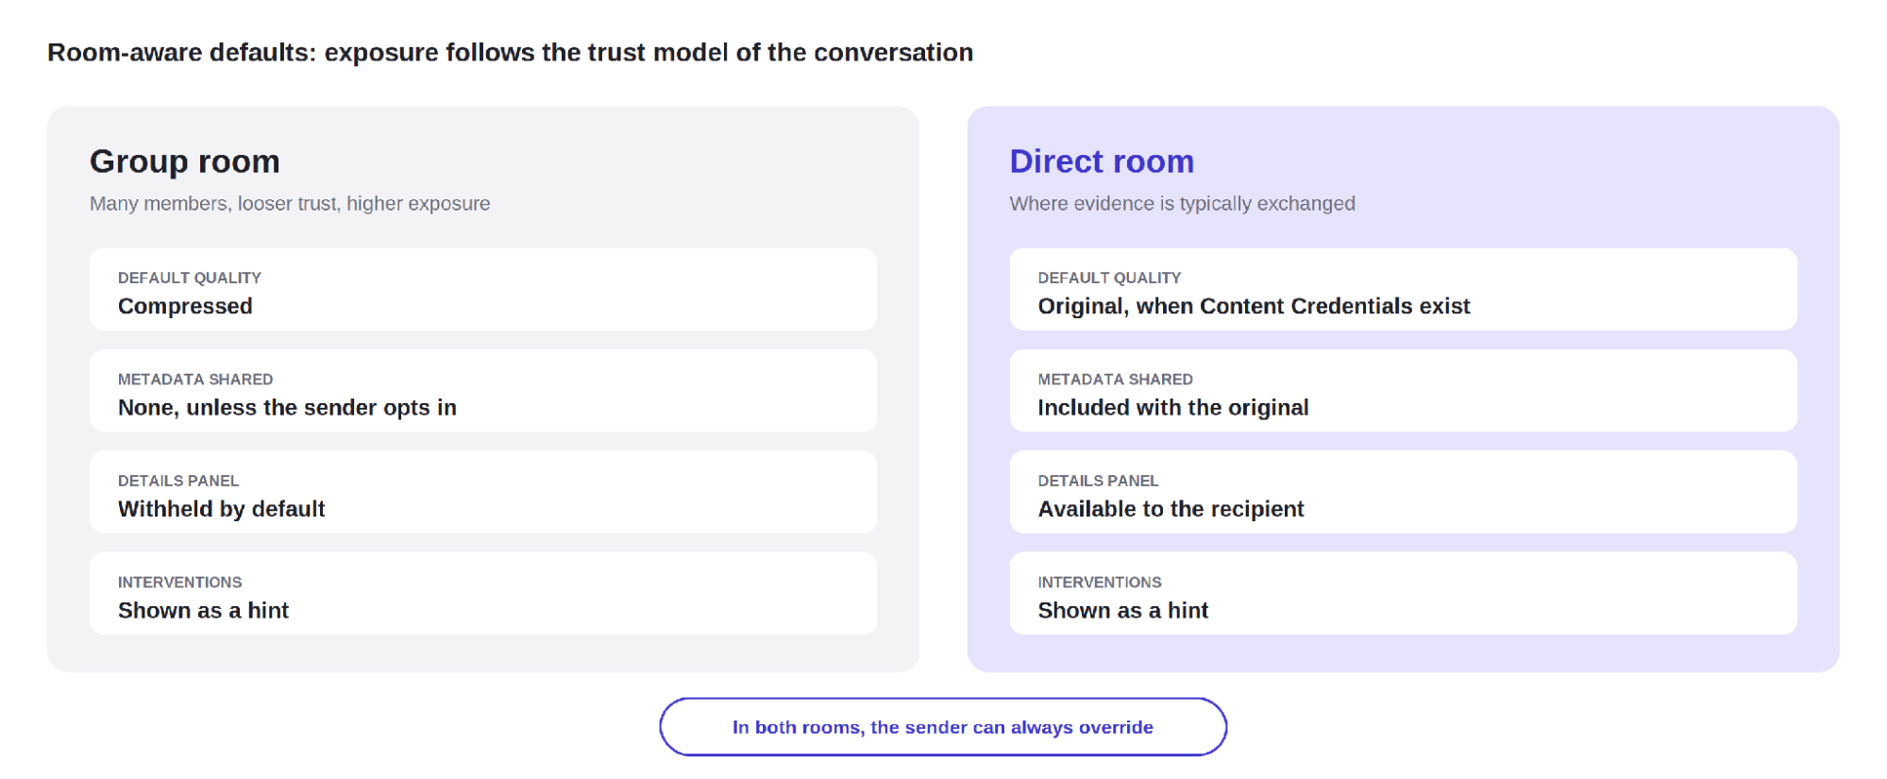
Task: Select the "Withheld by default" value
Action: [x=221, y=509]
